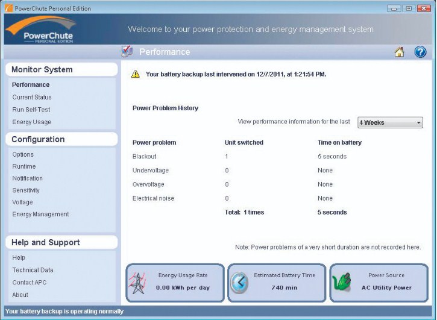Open Sensitivity settings
The height and width of the screenshot is (320, 437).
point(26,190)
